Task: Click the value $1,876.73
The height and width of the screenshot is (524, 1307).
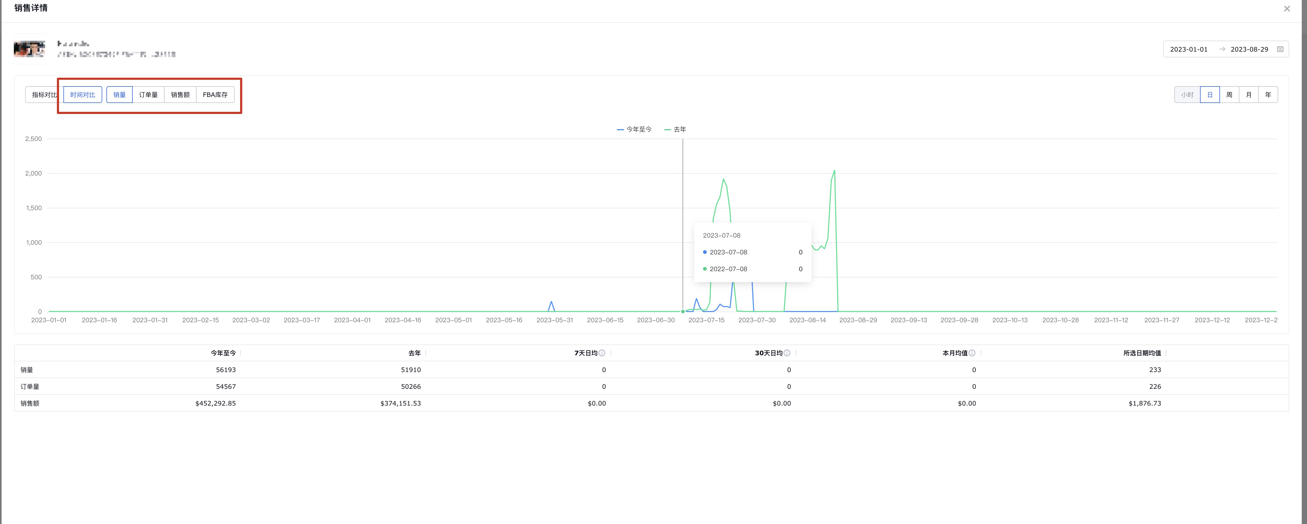Action: pos(1145,403)
